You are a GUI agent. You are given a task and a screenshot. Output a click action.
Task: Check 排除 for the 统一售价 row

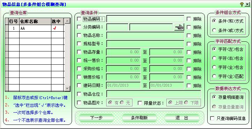point(189,61)
